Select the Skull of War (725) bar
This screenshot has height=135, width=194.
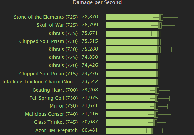click(134, 25)
